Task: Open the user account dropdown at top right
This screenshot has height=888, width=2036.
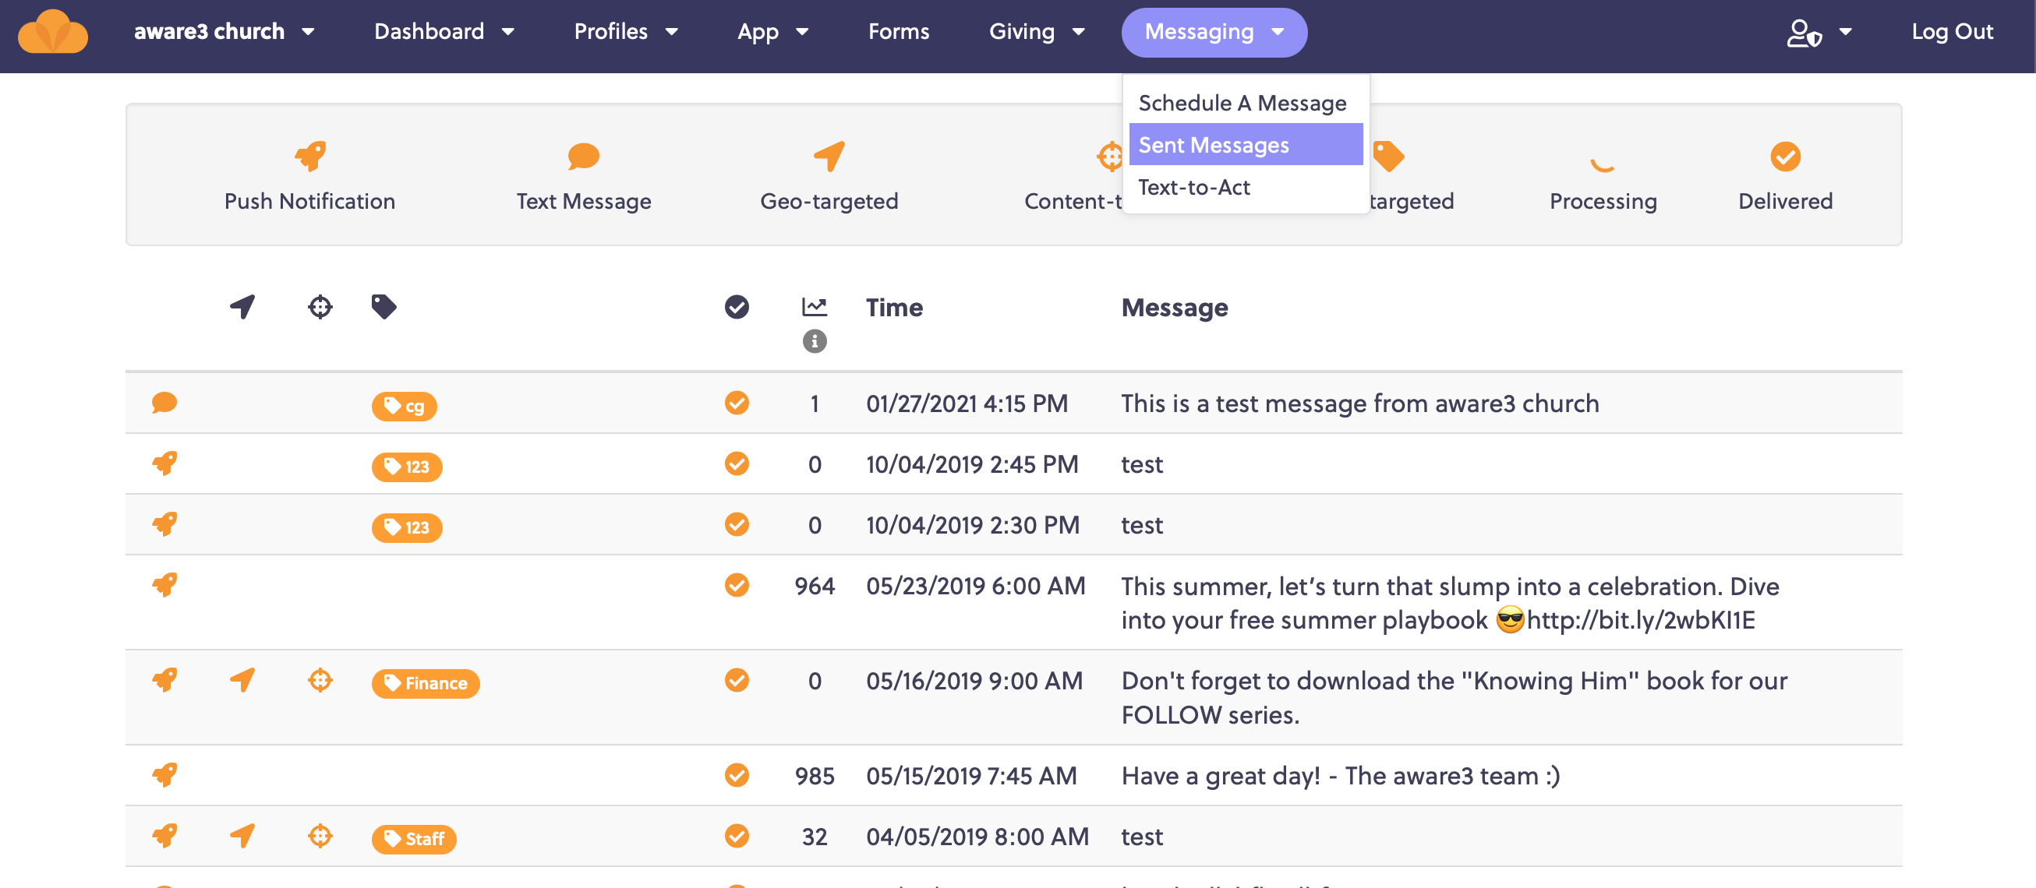Action: 1821,33
